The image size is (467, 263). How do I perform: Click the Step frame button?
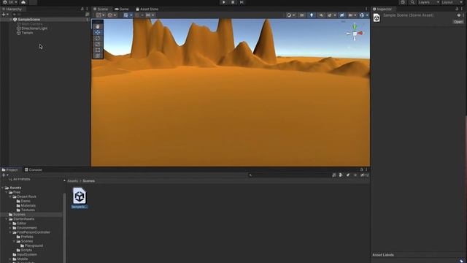[242, 2]
